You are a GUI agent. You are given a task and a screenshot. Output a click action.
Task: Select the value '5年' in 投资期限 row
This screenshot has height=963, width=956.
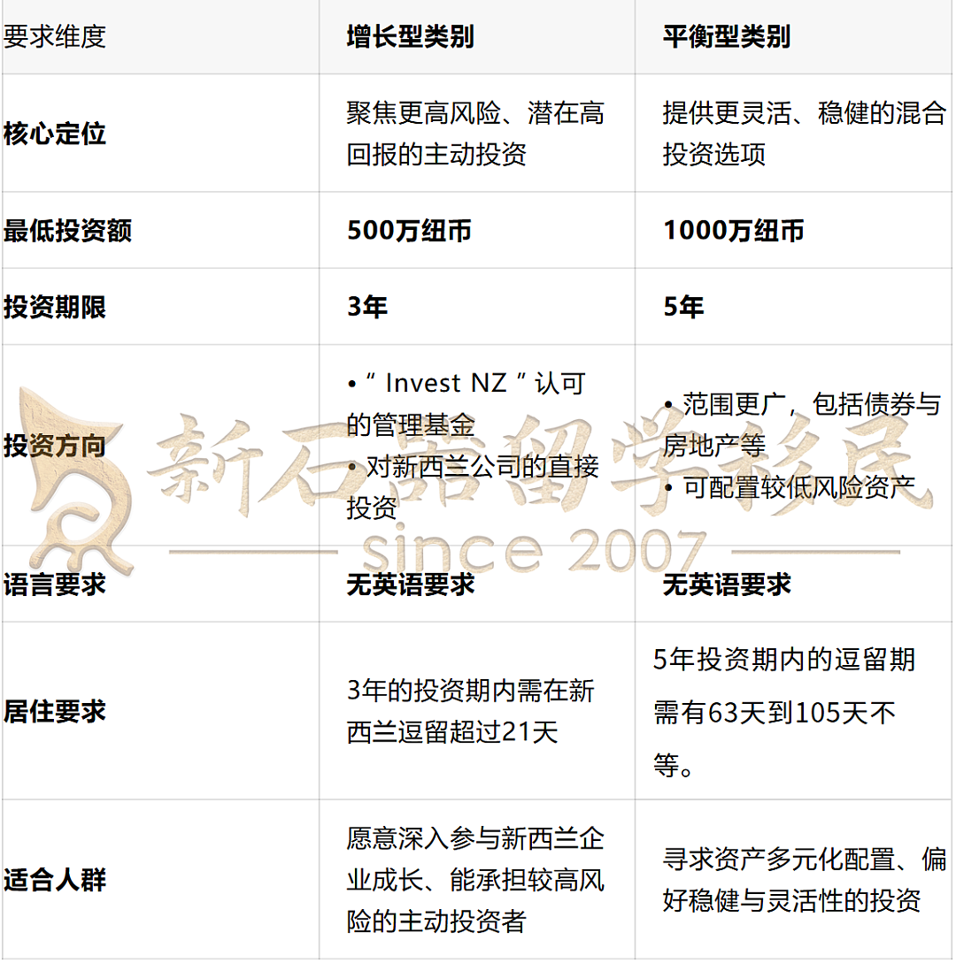(x=683, y=307)
